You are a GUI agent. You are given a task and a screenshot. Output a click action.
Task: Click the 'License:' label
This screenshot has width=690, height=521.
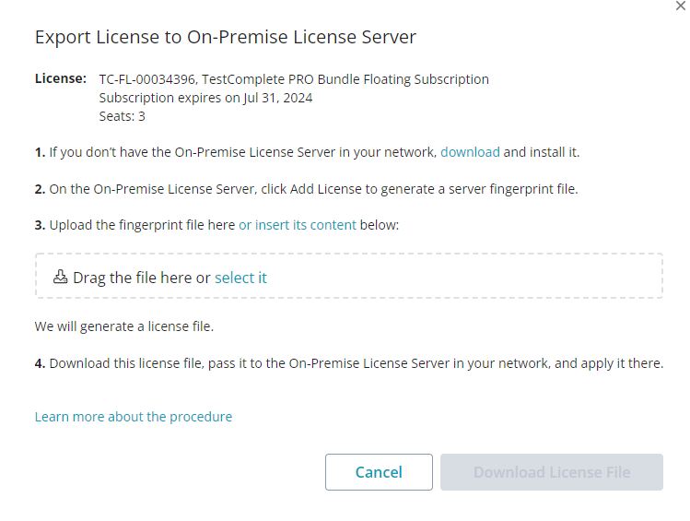click(x=61, y=78)
